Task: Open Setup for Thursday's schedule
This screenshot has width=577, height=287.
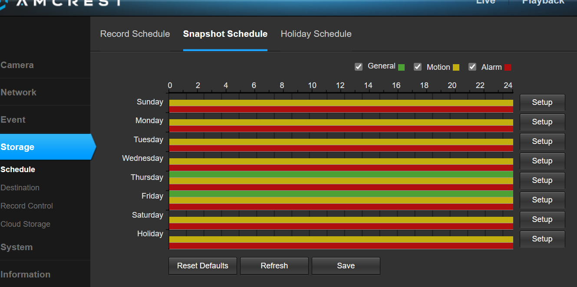Action: (542, 180)
